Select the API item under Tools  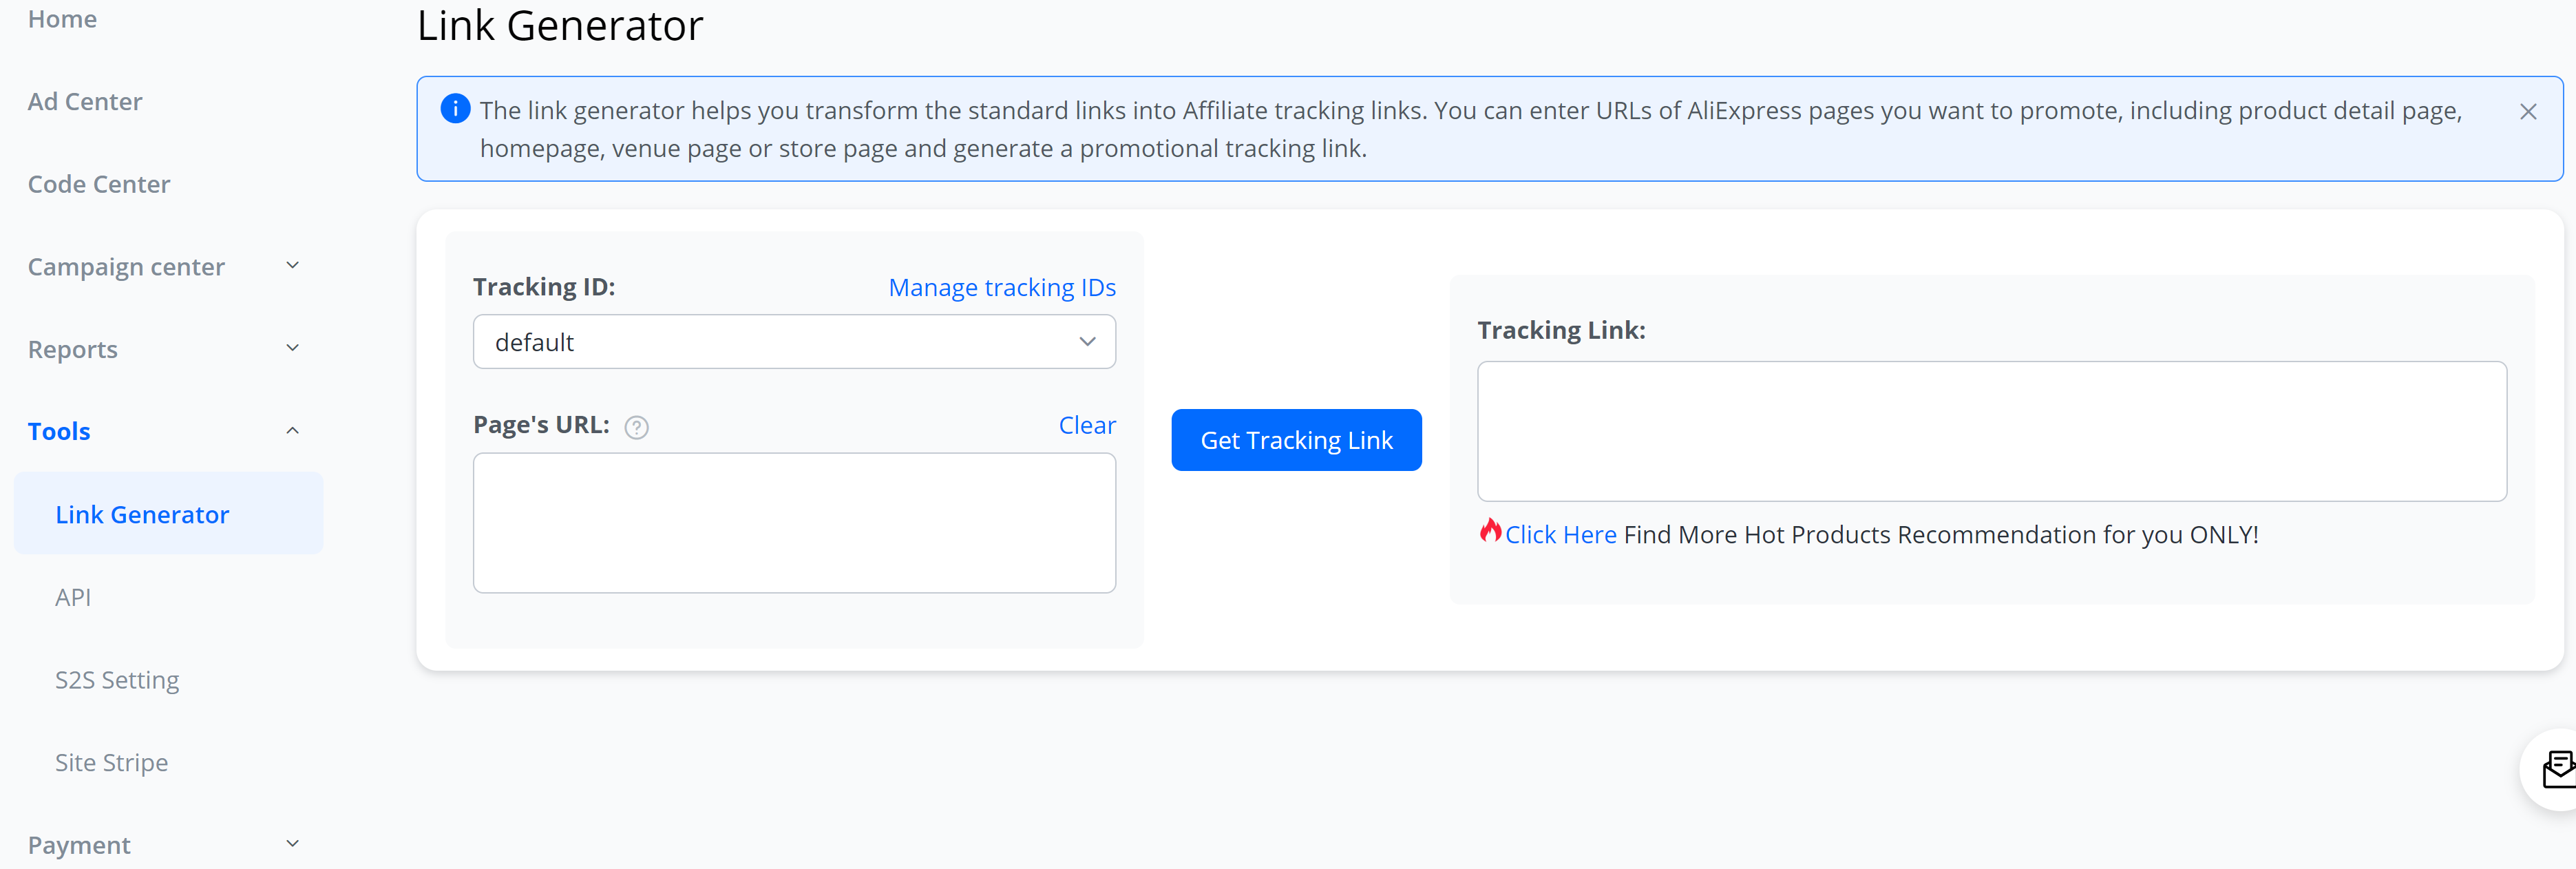[73, 597]
